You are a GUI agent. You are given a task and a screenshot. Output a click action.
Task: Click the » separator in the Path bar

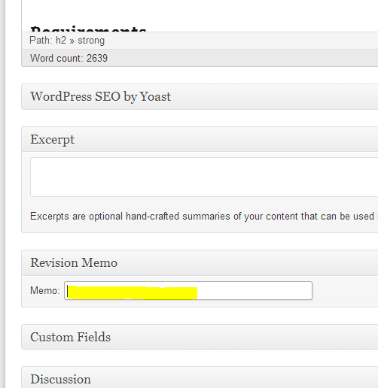tap(72, 41)
